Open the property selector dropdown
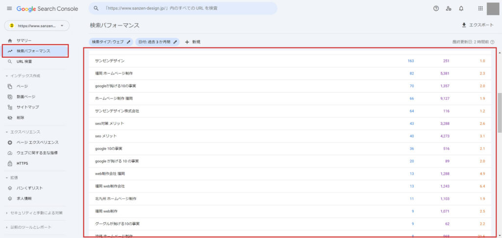Viewport: 502px width, 238px height. point(36,25)
